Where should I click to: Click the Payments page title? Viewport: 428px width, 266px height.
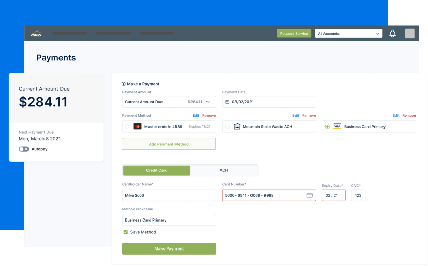coord(56,58)
